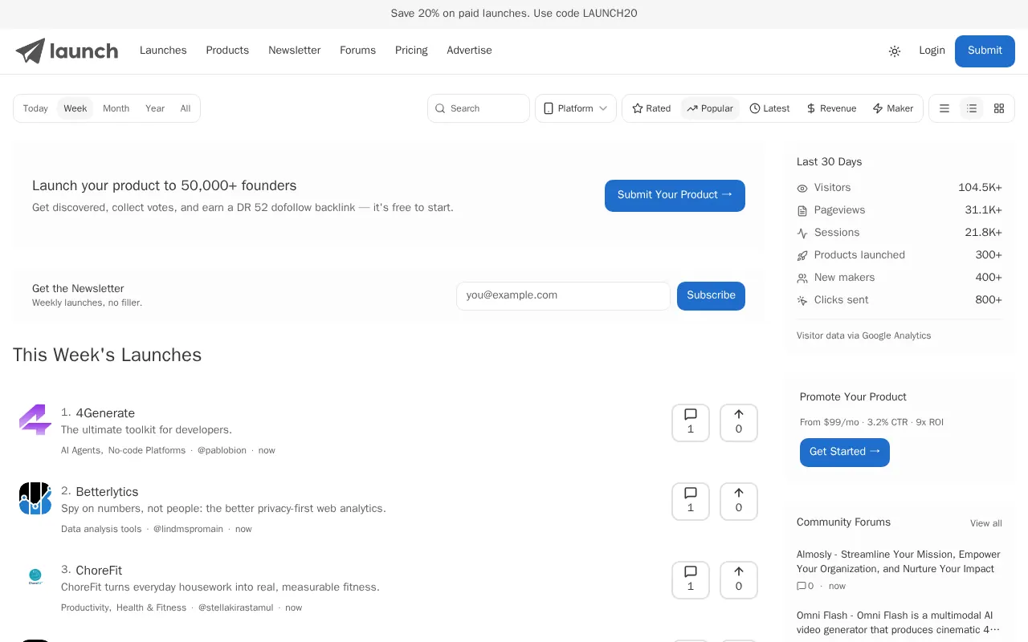Image resolution: width=1028 pixels, height=642 pixels.
Task: Filter launches by Month
Action: pos(116,108)
